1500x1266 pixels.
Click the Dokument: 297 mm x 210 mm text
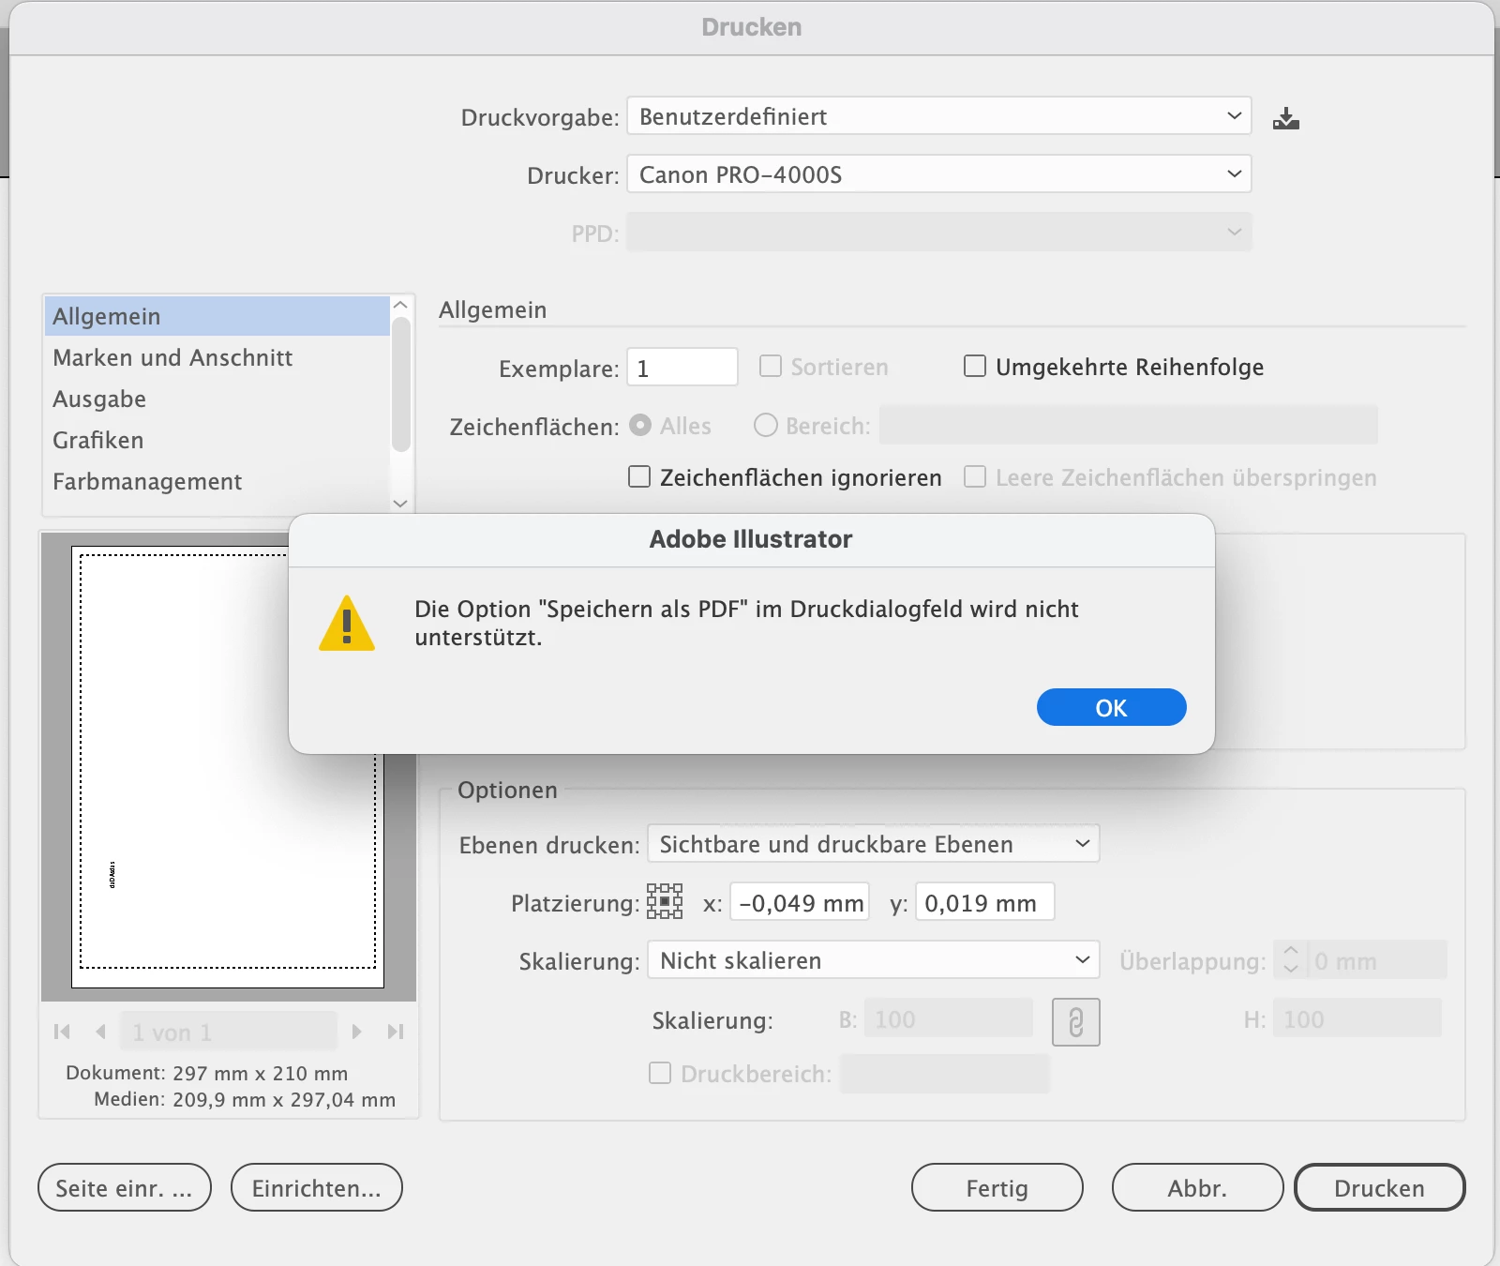click(x=206, y=1073)
